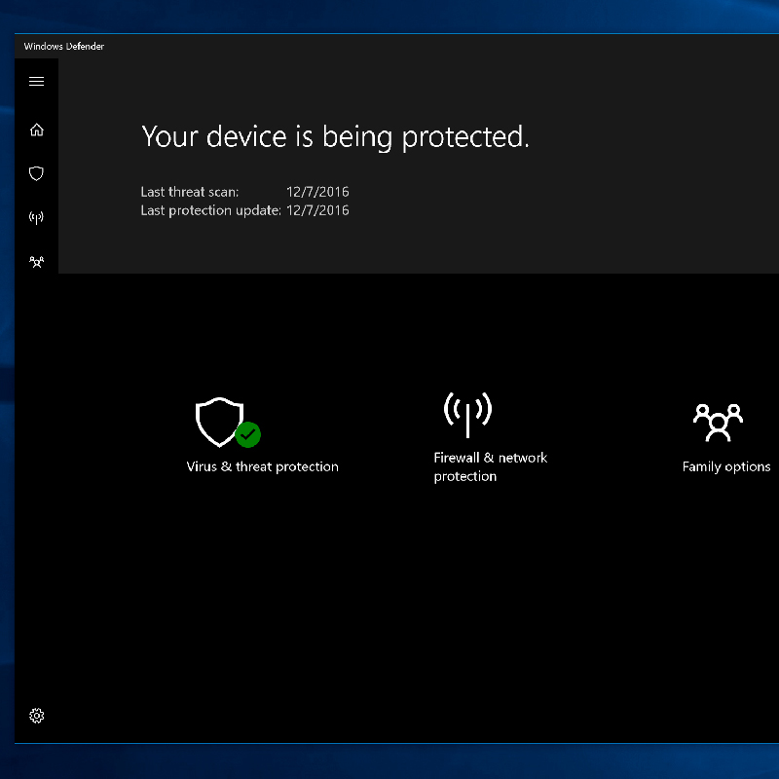Click the "Your device is being protected" heading
Viewport: 779px width, 779px height.
pyautogui.click(x=335, y=136)
